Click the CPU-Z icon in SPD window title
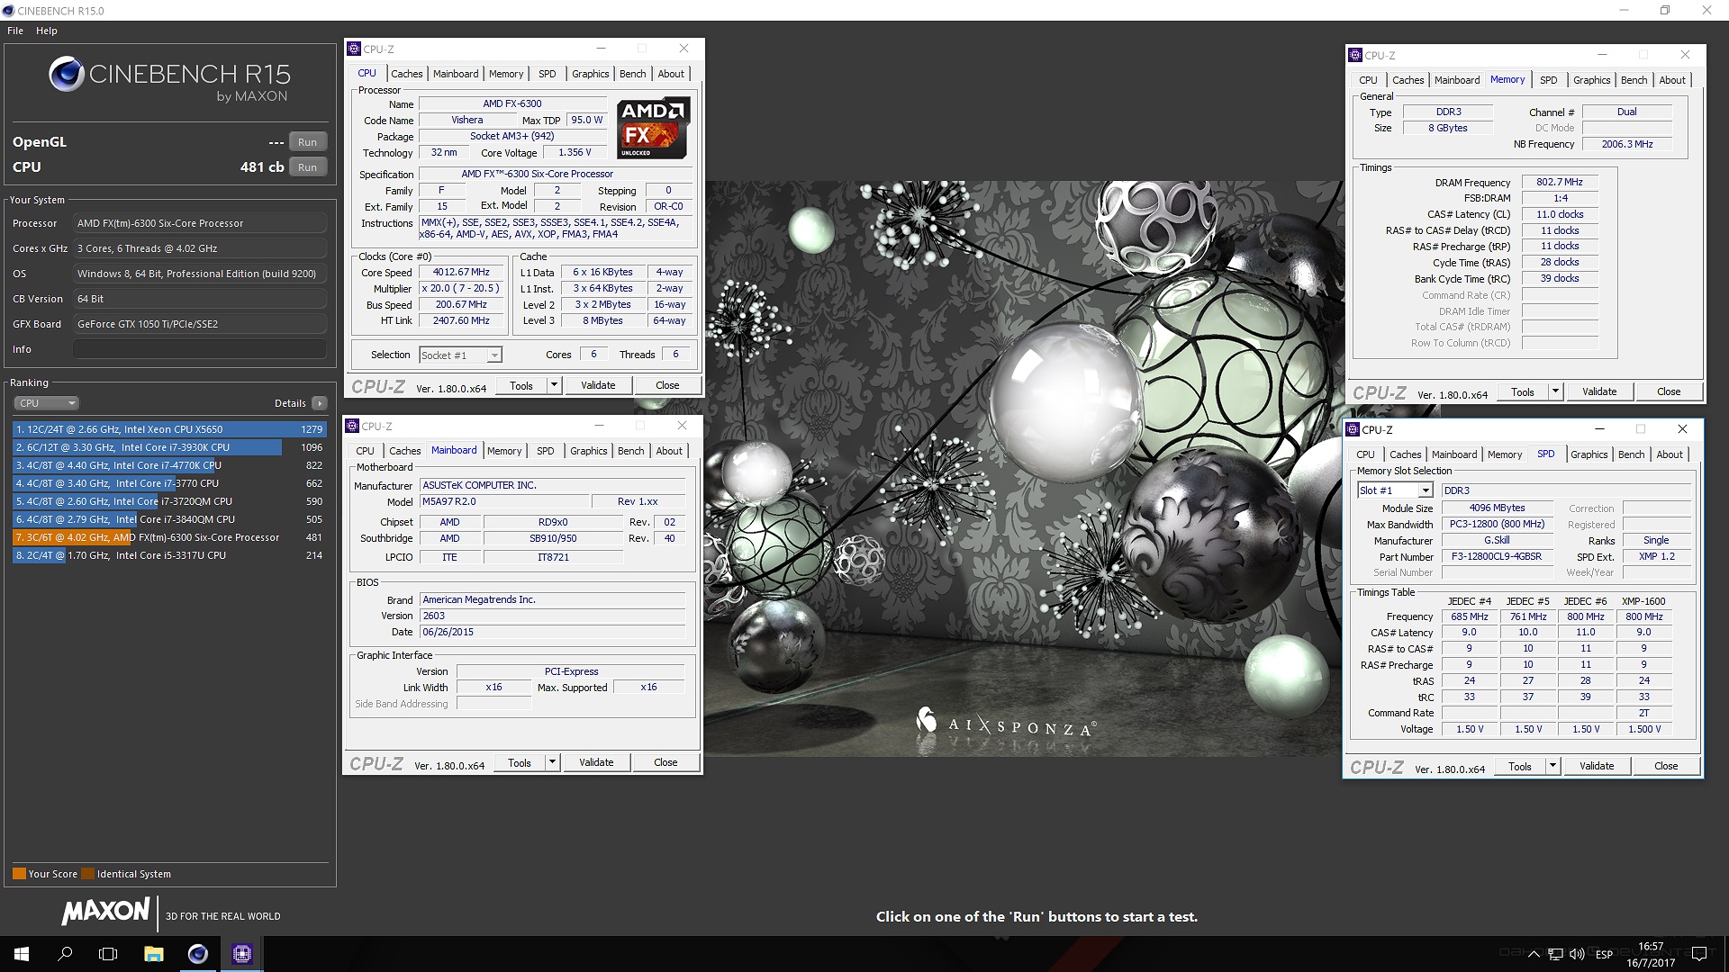 pyautogui.click(x=1353, y=430)
